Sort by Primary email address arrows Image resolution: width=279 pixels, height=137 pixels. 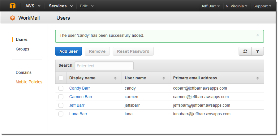(257, 78)
